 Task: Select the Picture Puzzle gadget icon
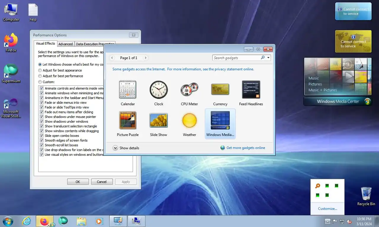[128, 120]
